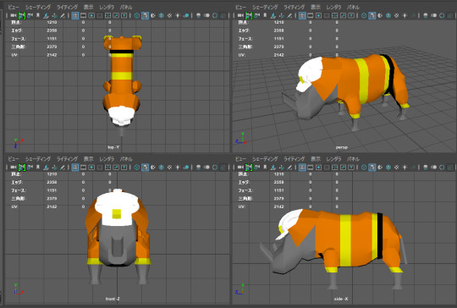Click Image Plane icon in top-Y panel

click(46, 15)
